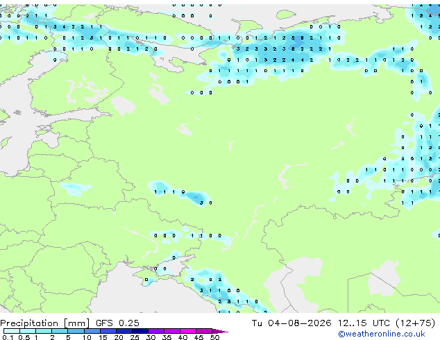Select the 30–35 mm purple legend swatch
The height and width of the screenshot is (340, 440).
click(156, 331)
